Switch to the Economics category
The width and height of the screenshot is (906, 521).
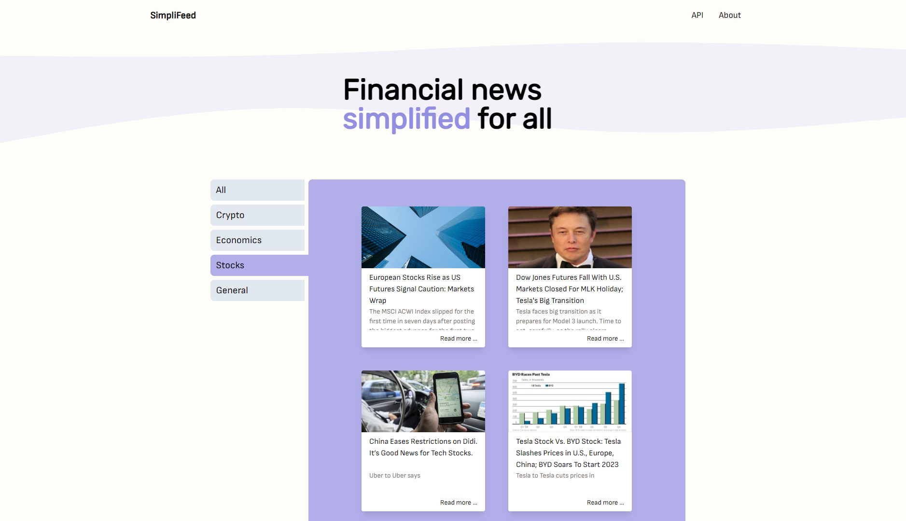pos(257,240)
